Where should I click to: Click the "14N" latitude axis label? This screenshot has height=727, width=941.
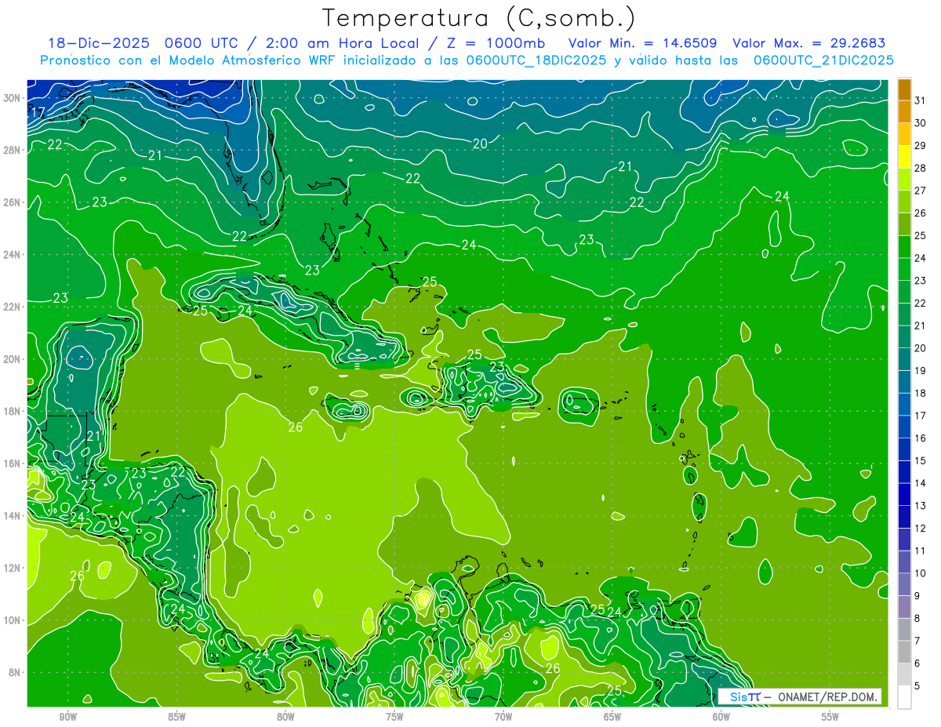12,516
